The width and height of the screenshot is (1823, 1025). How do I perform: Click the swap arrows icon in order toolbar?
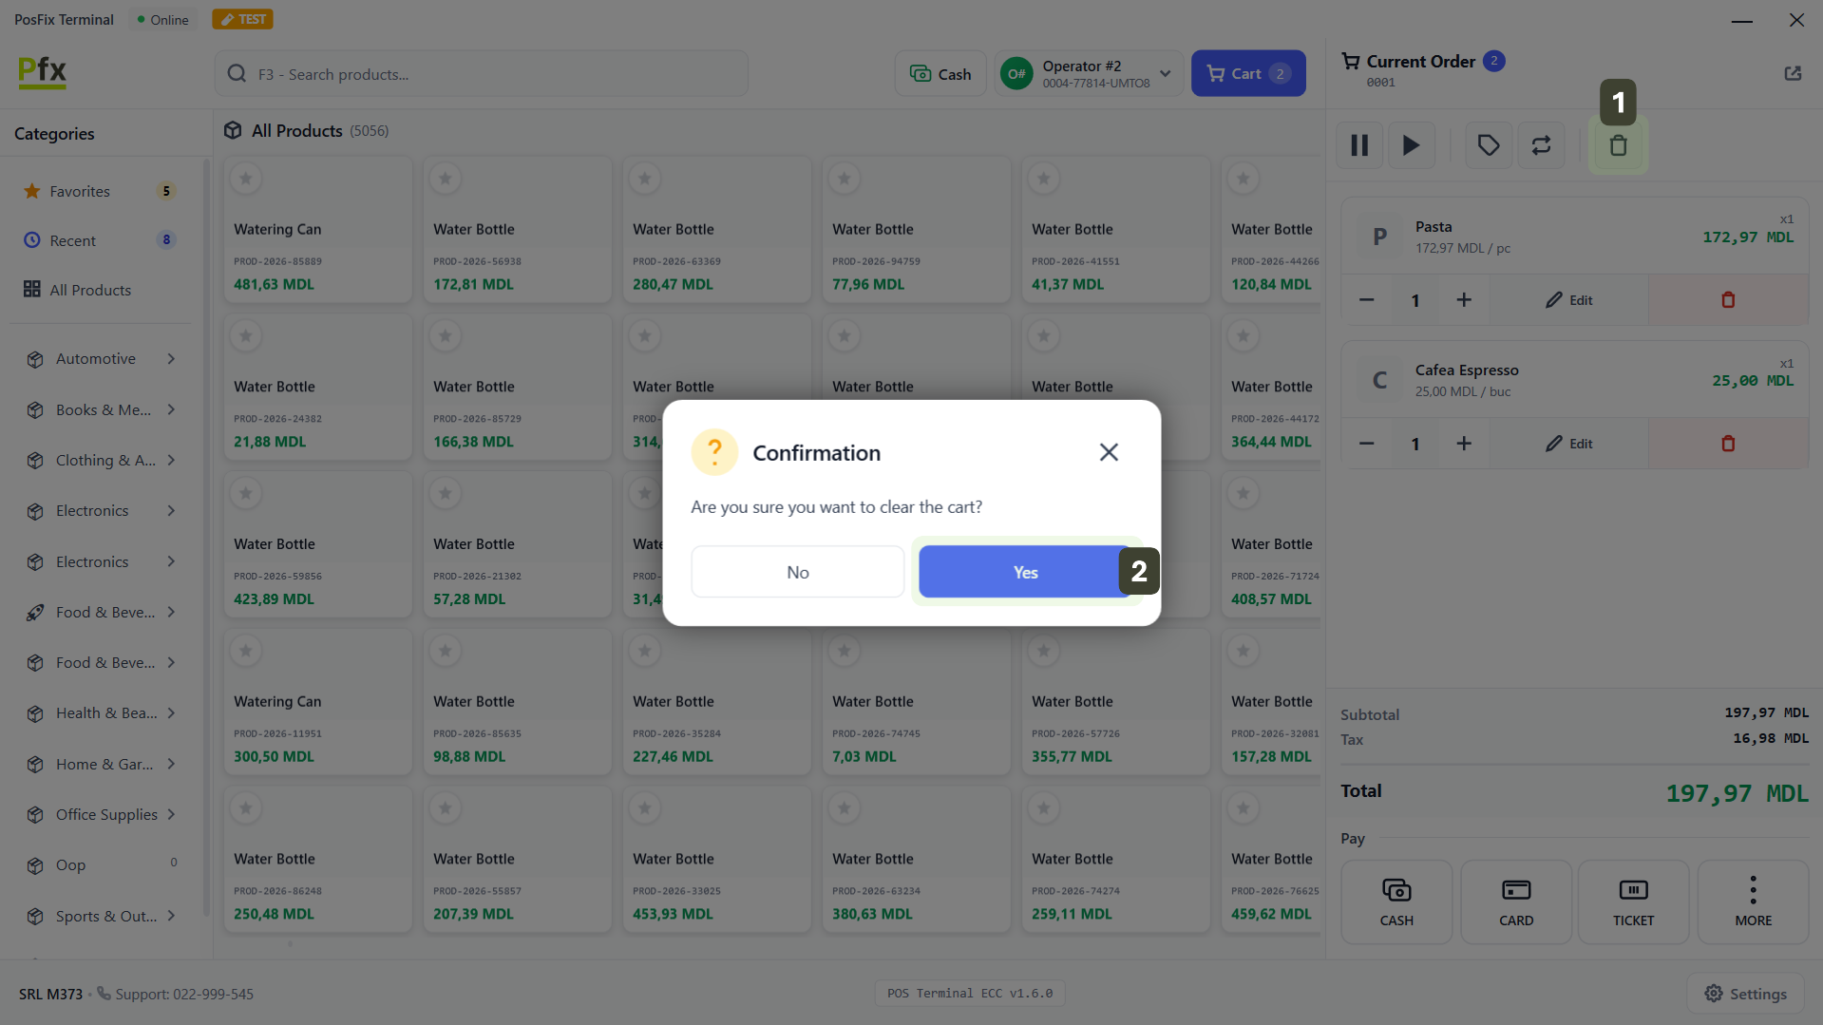(1541, 145)
